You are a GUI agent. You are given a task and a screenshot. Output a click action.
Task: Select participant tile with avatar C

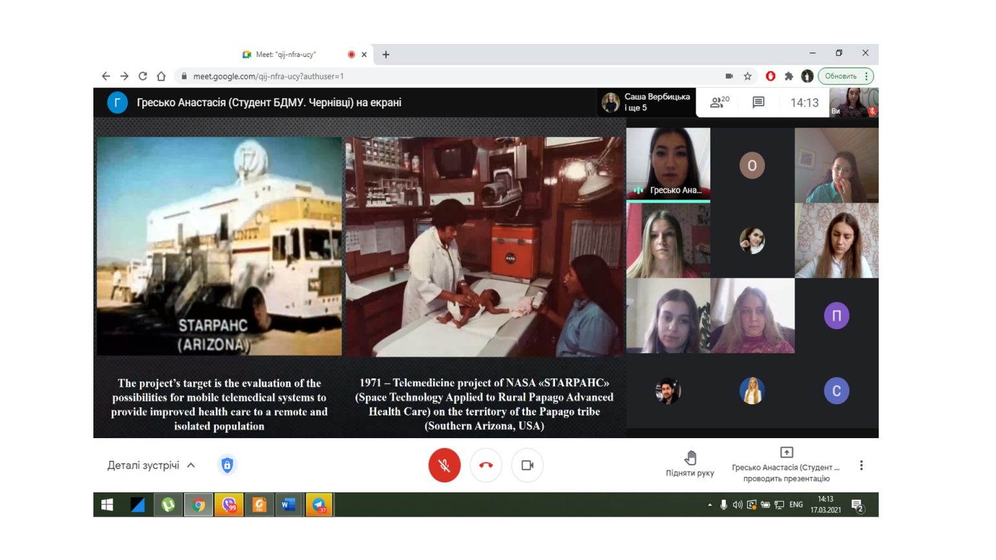coord(836,391)
